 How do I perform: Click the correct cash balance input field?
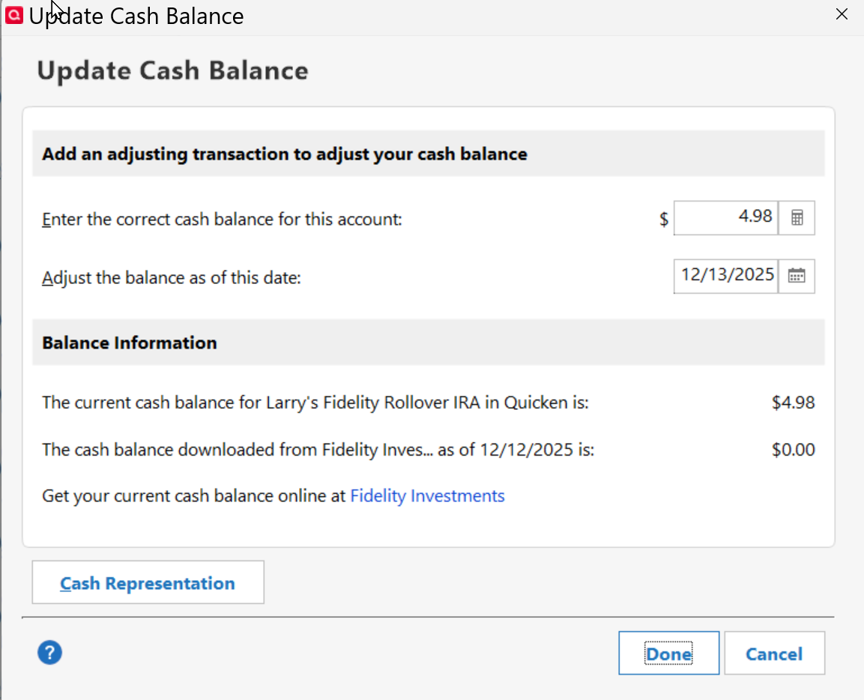tap(725, 218)
